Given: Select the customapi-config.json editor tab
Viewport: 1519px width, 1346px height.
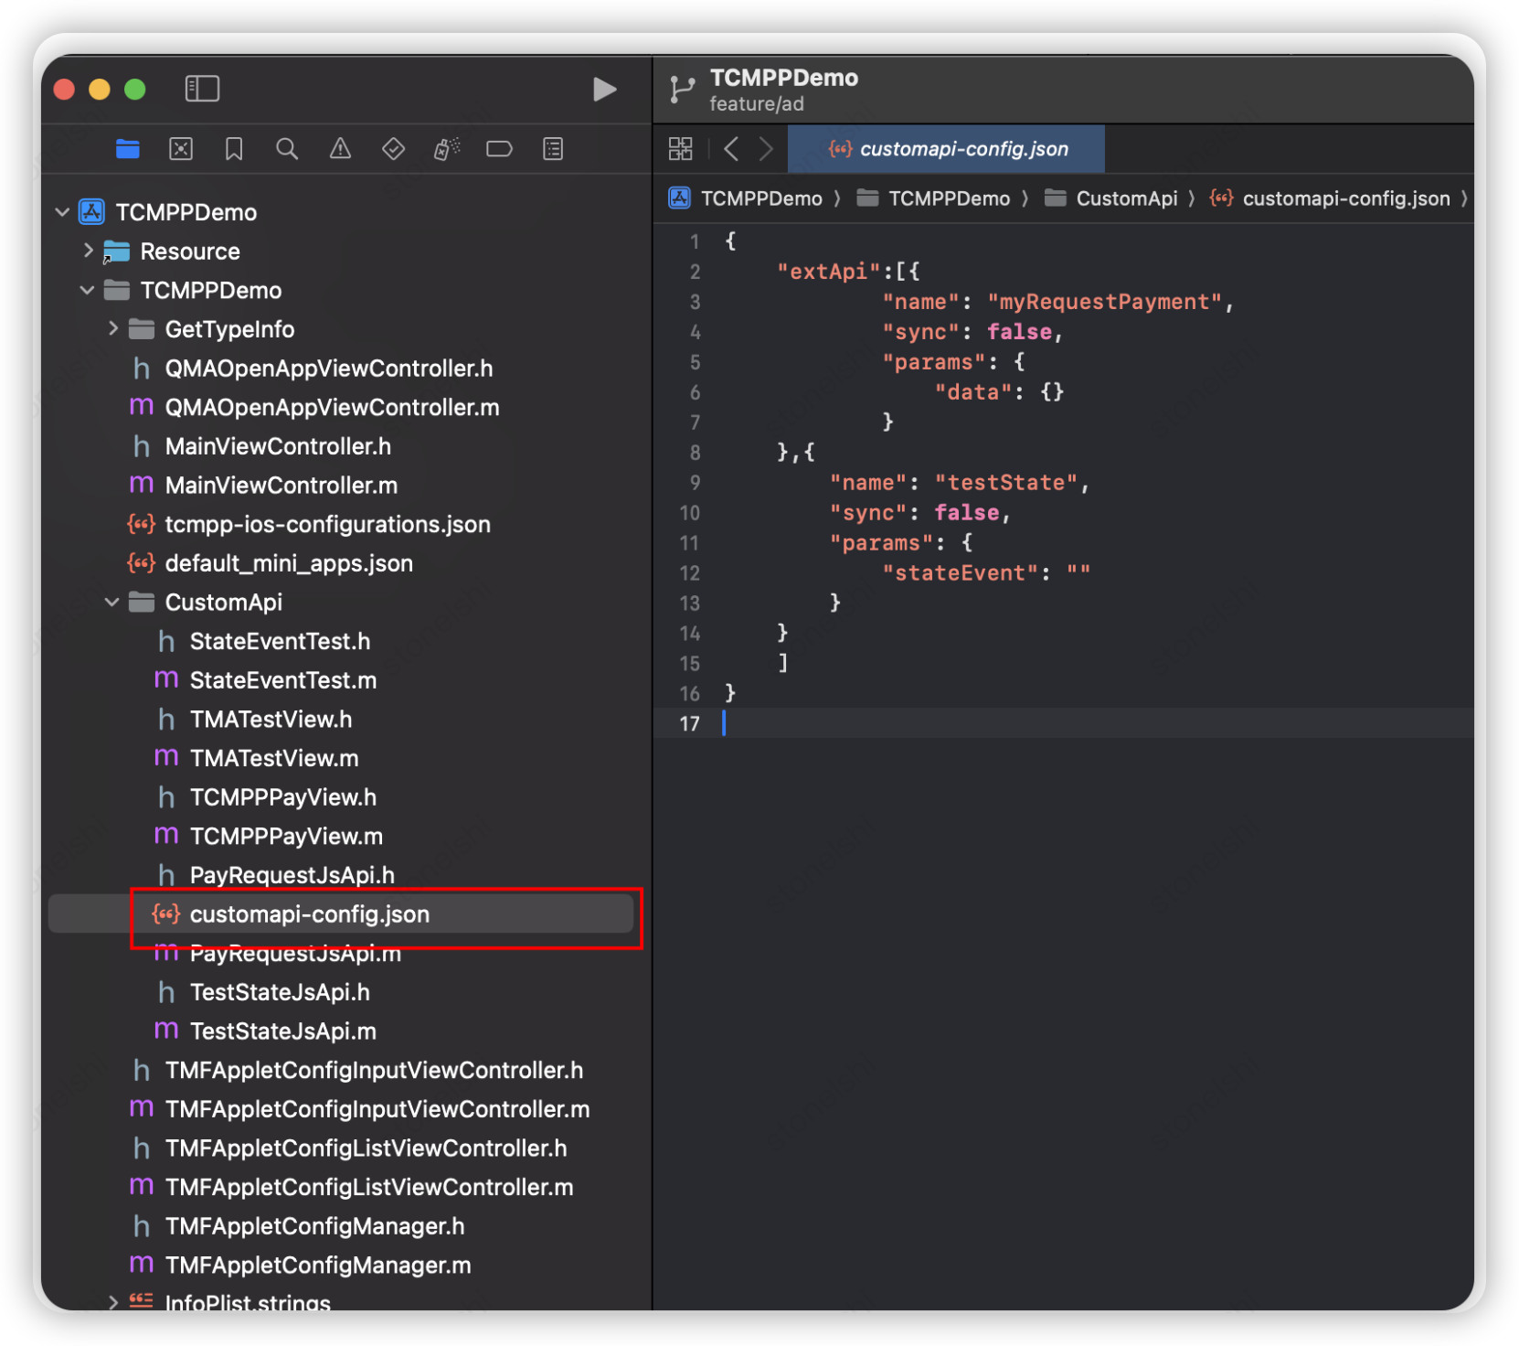Looking at the screenshot, I should coord(947,149).
